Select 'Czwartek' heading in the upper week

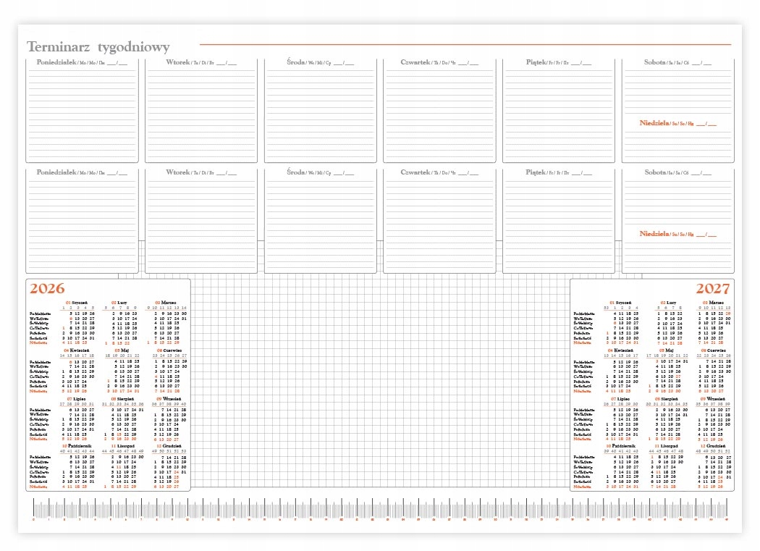(x=415, y=62)
